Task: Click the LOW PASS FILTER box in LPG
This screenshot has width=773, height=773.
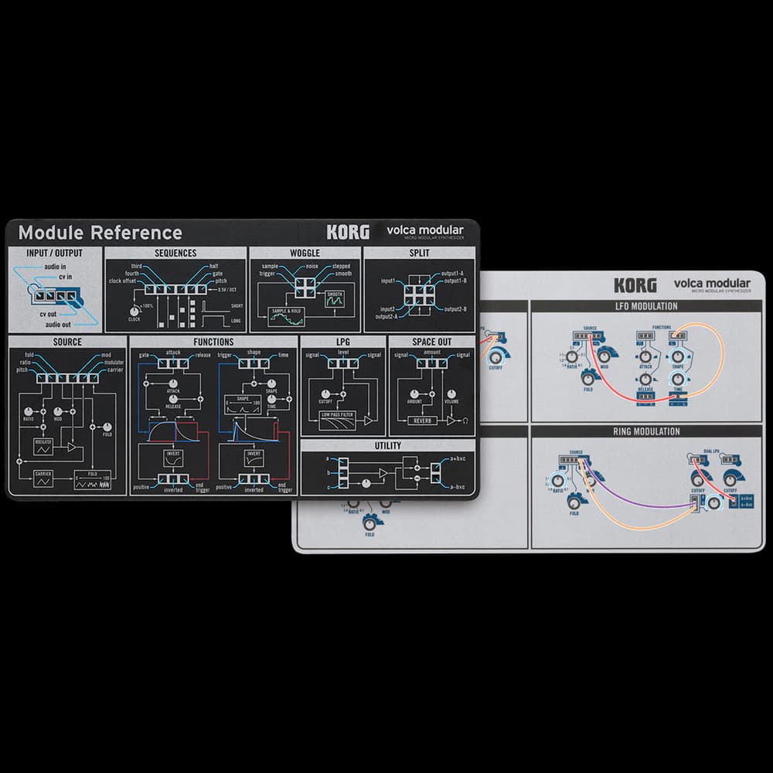Action: 337,421
